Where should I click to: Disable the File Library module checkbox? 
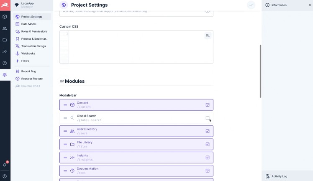(208, 144)
